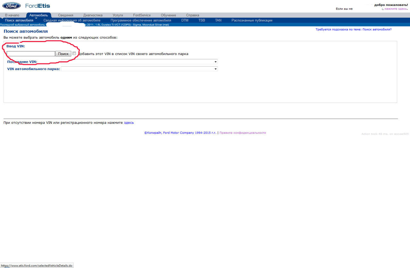The width and height of the screenshot is (410, 268).
Task: Click the 'здесь' link for missing VIN
Action: (129, 122)
